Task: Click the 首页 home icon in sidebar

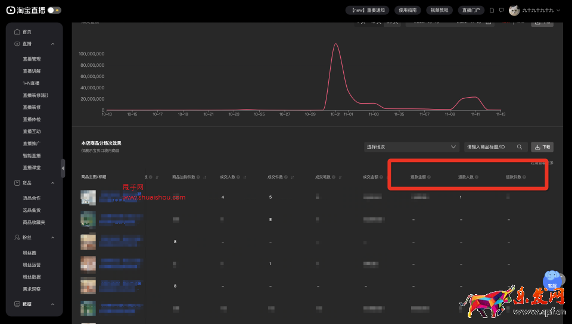Action: pos(17,32)
